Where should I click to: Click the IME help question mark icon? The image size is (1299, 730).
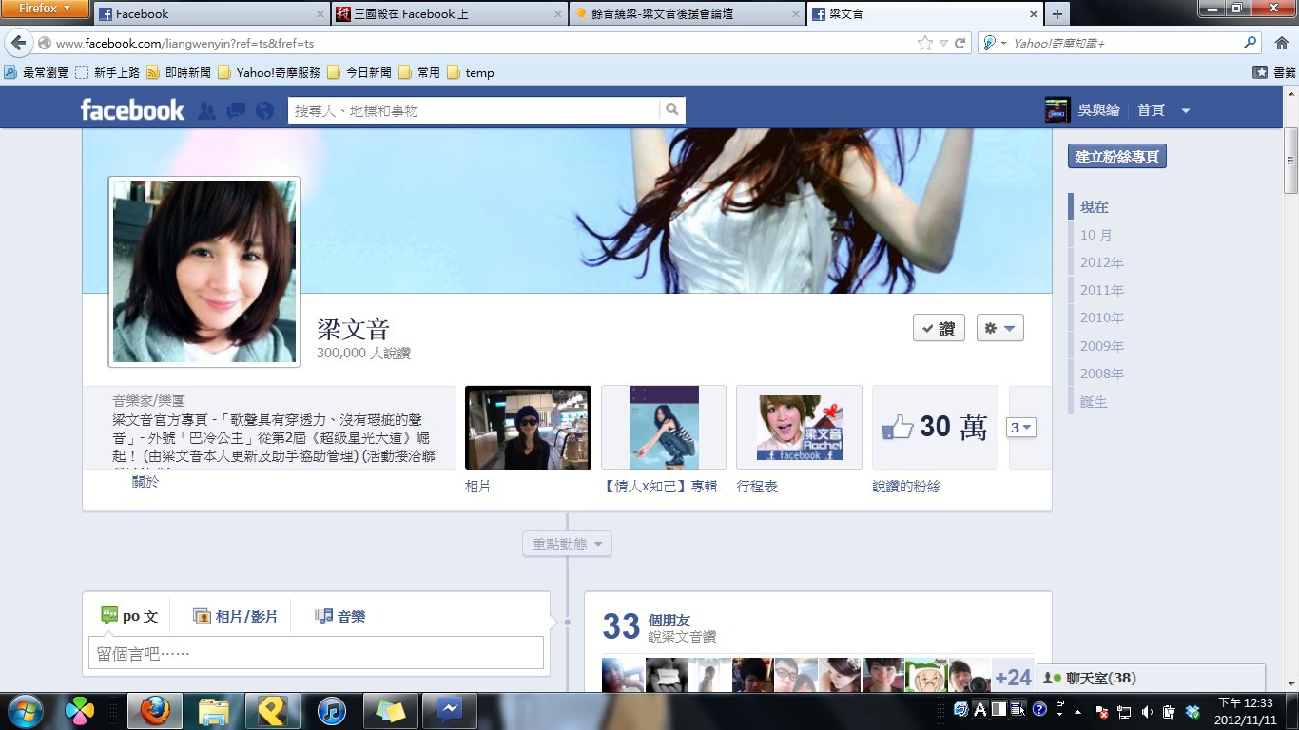(x=1039, y=709)
